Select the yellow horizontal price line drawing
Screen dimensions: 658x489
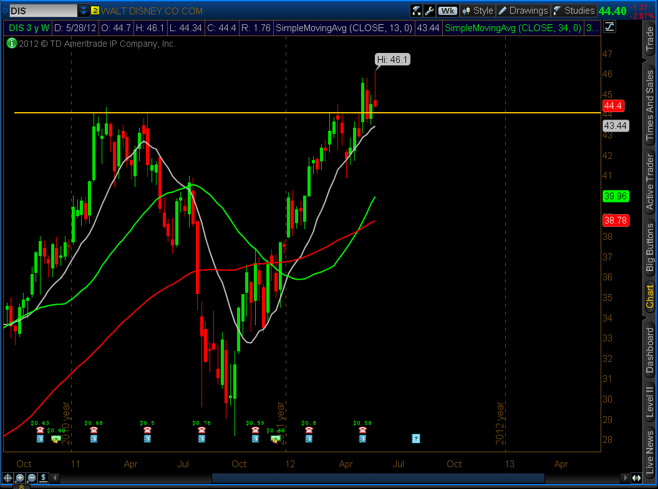(307, 113)
